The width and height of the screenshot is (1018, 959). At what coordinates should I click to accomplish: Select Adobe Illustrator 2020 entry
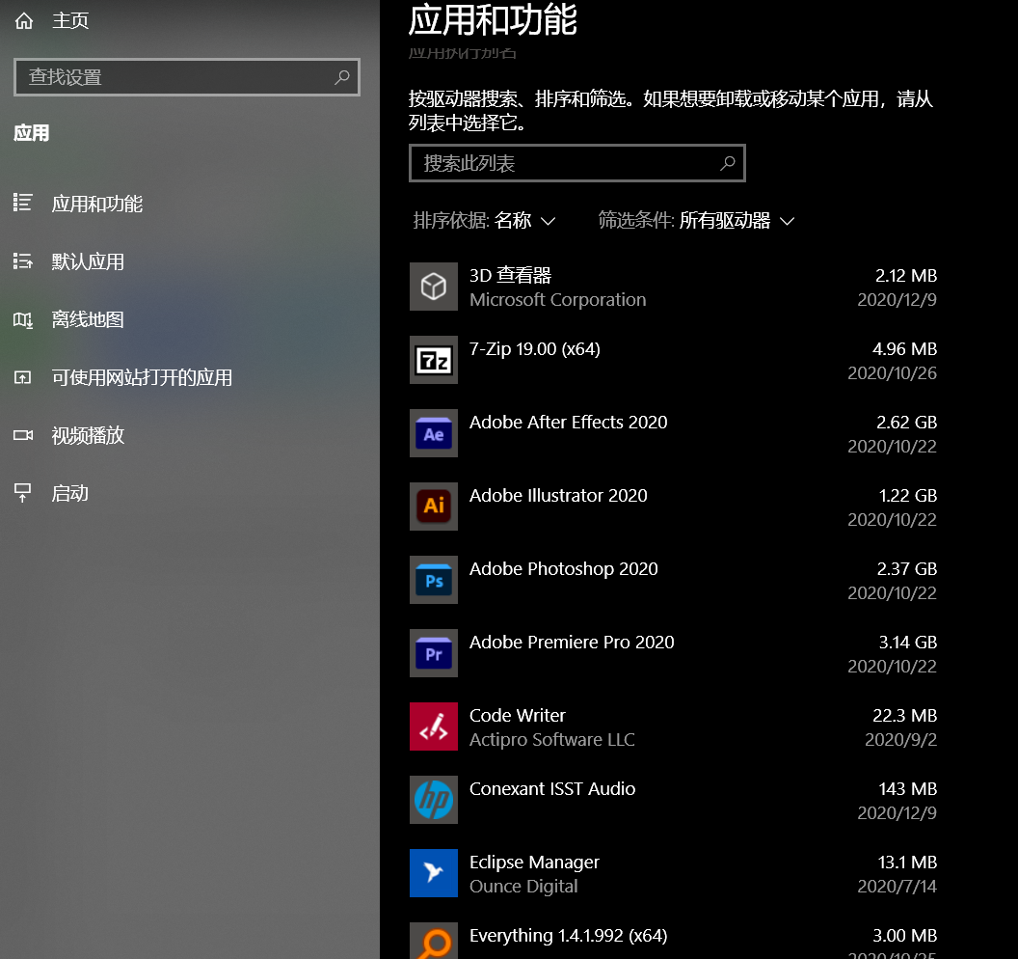[x=673, y=507]
